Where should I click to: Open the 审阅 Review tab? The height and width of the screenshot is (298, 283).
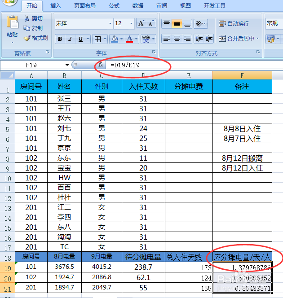coord(162,6)
